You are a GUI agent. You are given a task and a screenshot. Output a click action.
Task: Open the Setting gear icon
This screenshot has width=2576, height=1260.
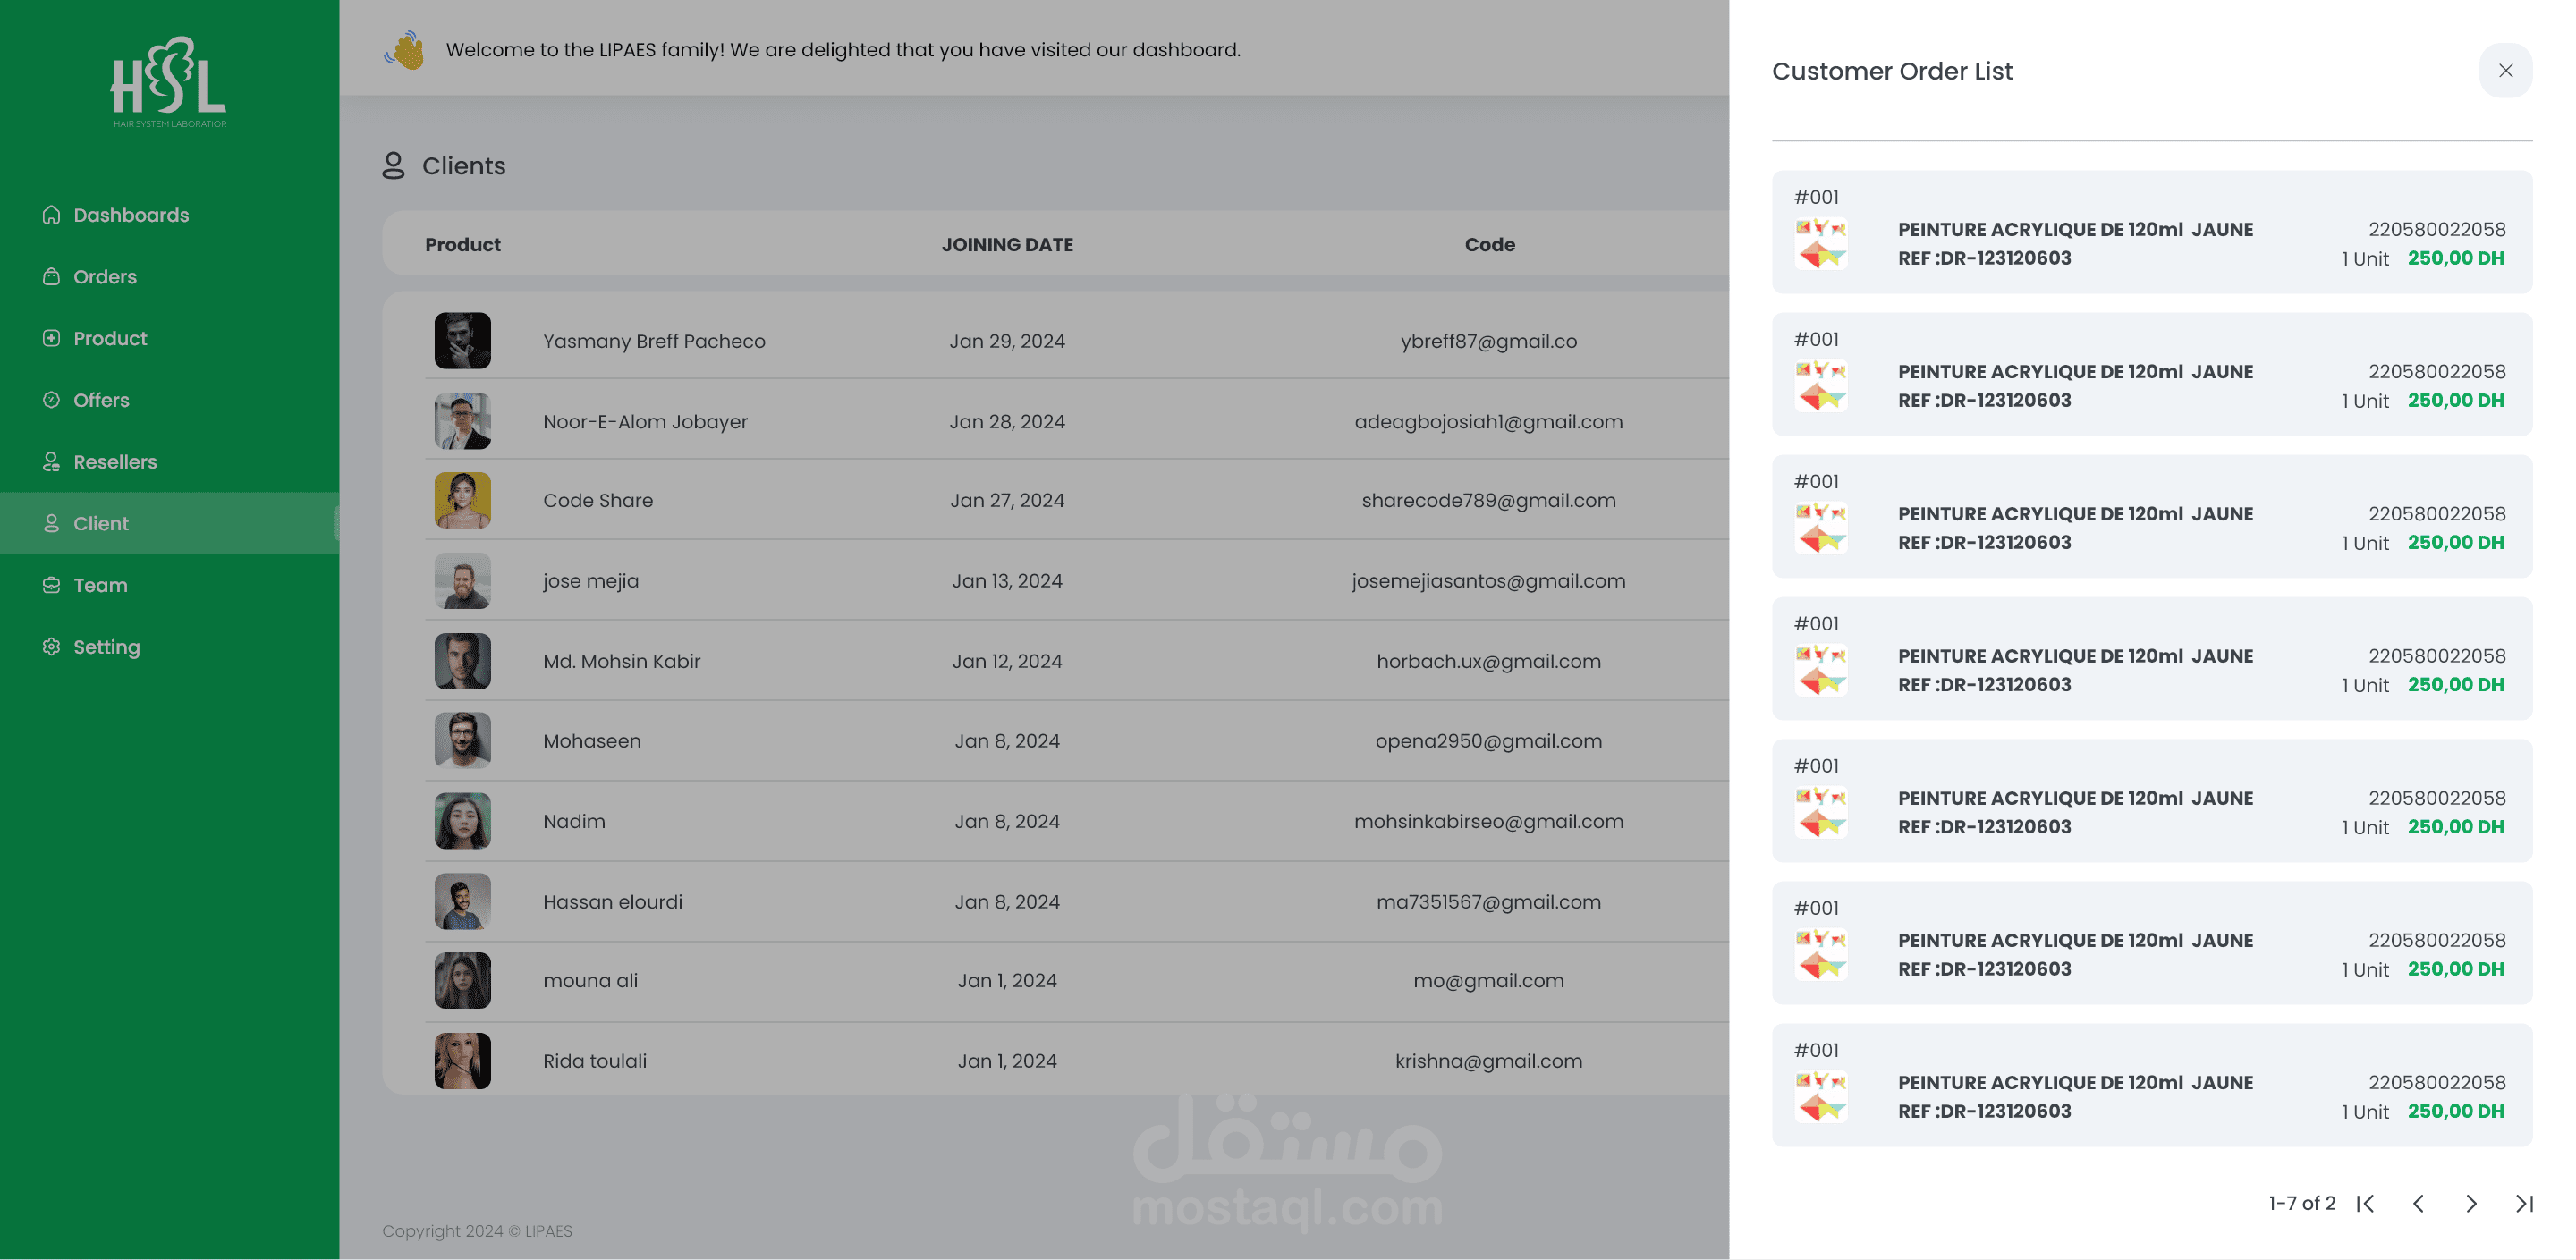pyautogui.click(x=51, y=647)
